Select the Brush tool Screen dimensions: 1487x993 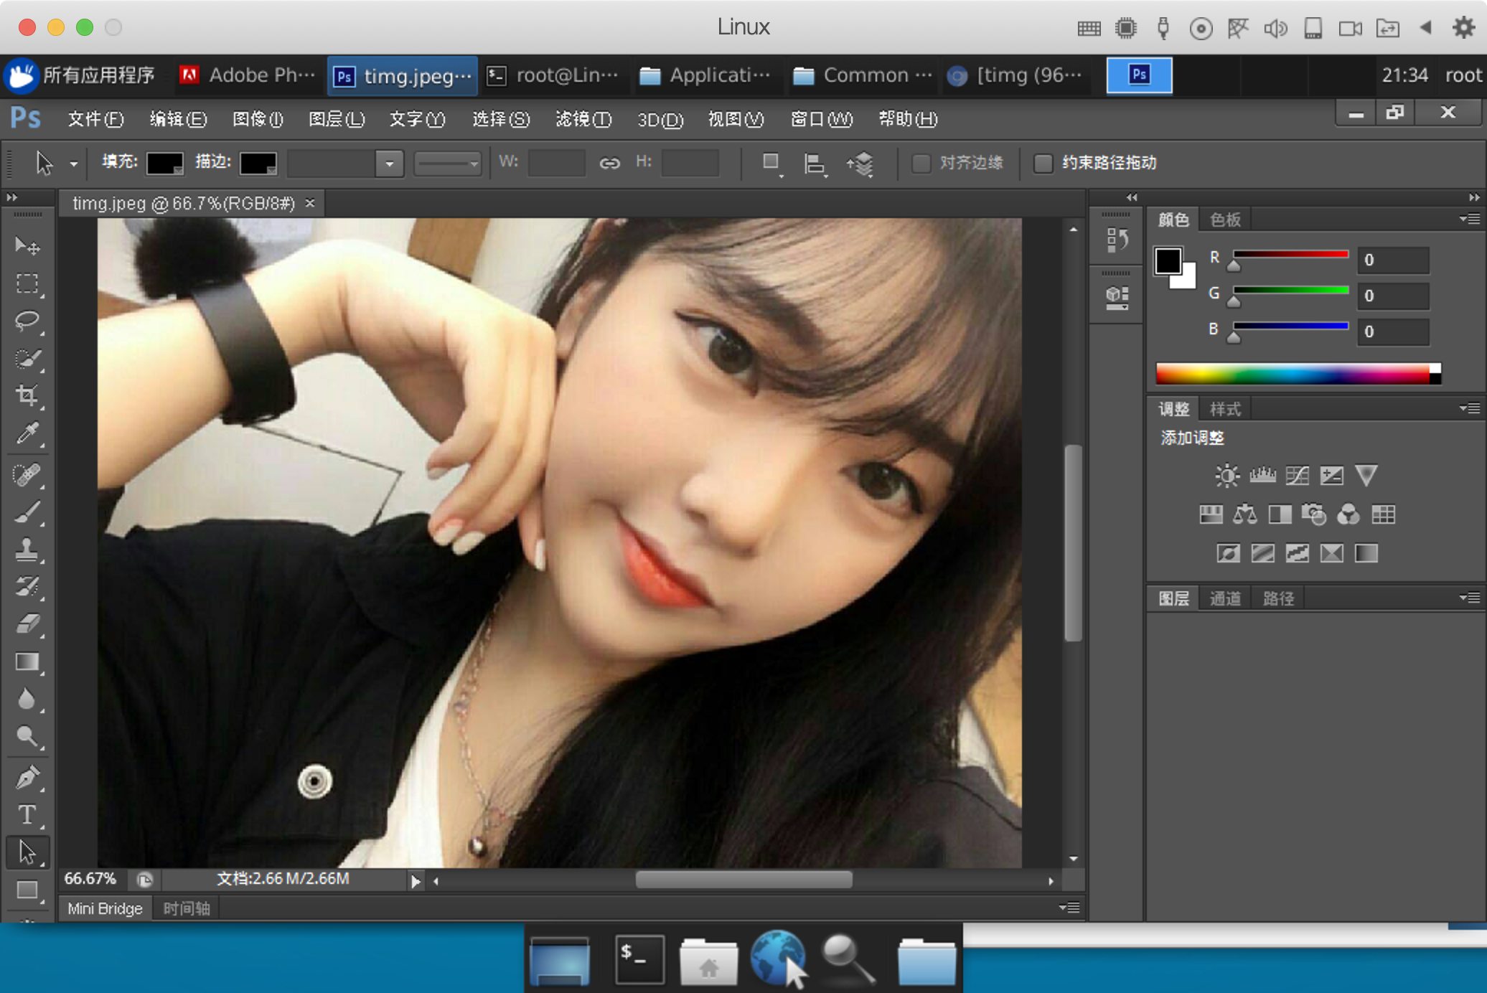pos(27,512)
